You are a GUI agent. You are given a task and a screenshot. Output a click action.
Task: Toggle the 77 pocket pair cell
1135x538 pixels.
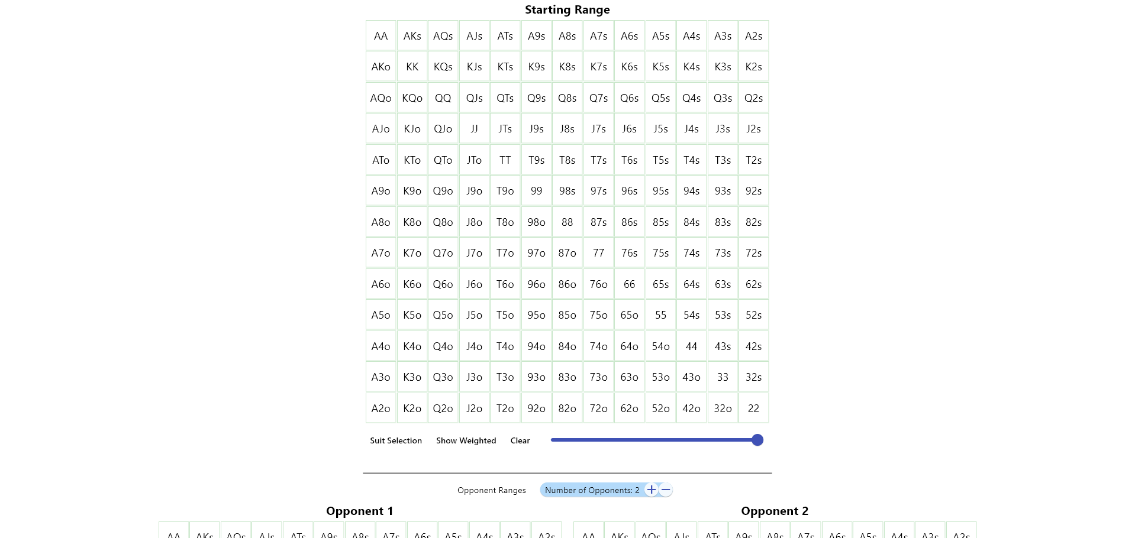point(598,253)
